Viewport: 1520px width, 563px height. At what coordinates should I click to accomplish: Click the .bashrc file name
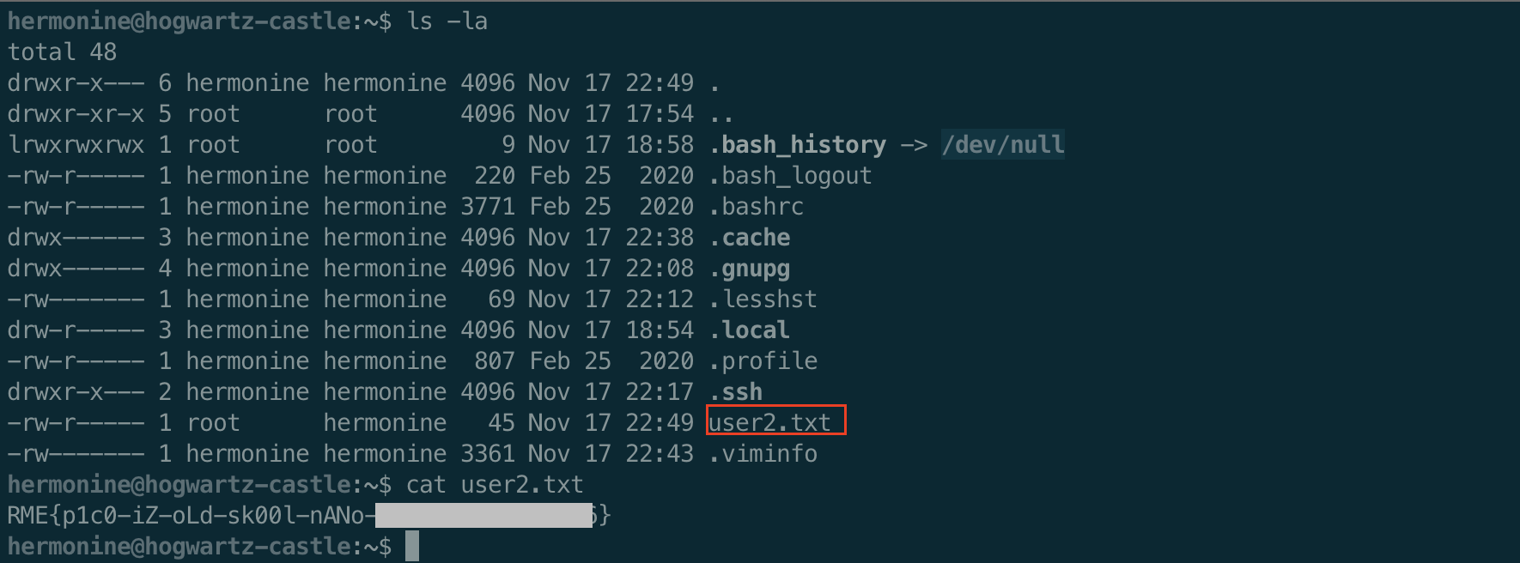point(757,207)
